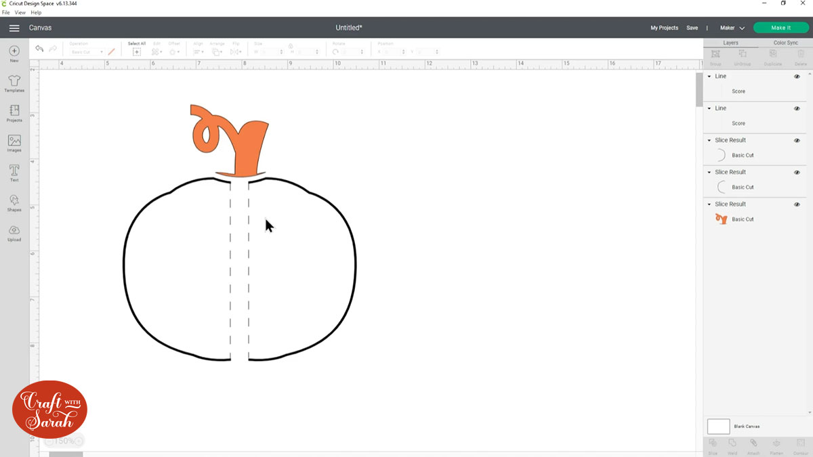Open the Arrange dropdown
Image resolution: width=813 pixels, height=457 pixels.
(x=217, y=52)
